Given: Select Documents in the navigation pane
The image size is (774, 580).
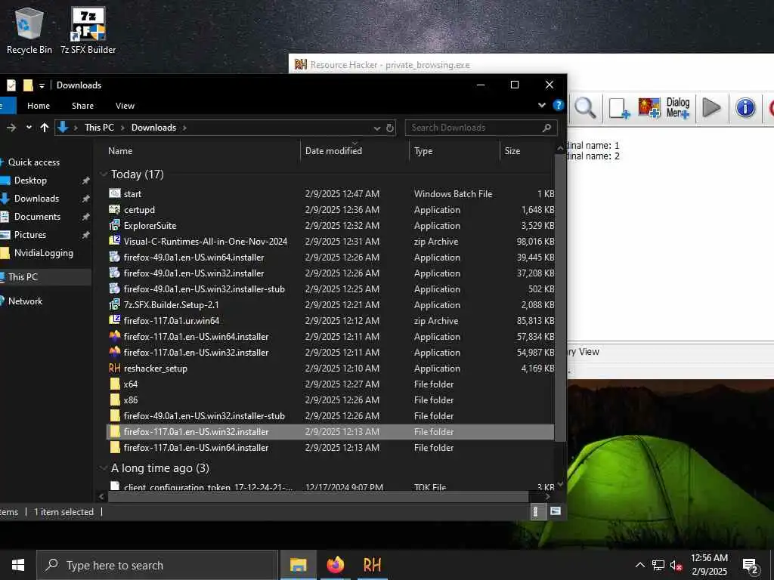Looking at the screenshot, I should click(38, 217).
